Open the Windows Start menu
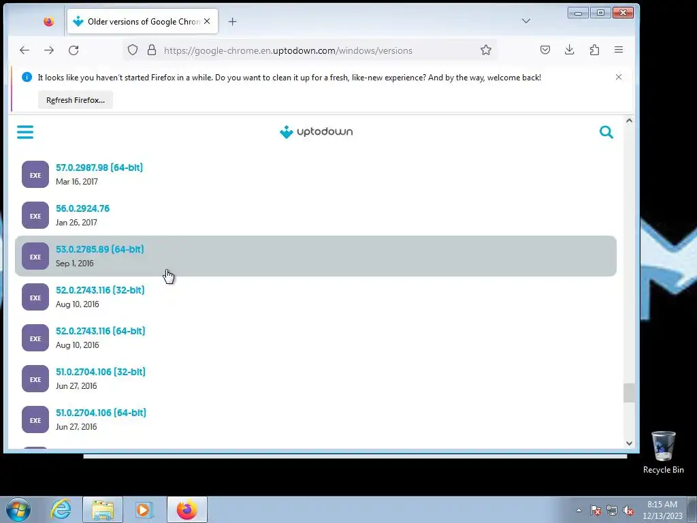The height and width of the screenshot is (523, 697). click(18, 509)
